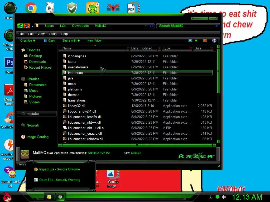Open Downloads in the navigation pane
270x202 pixels.
click(x=37, y=62)
